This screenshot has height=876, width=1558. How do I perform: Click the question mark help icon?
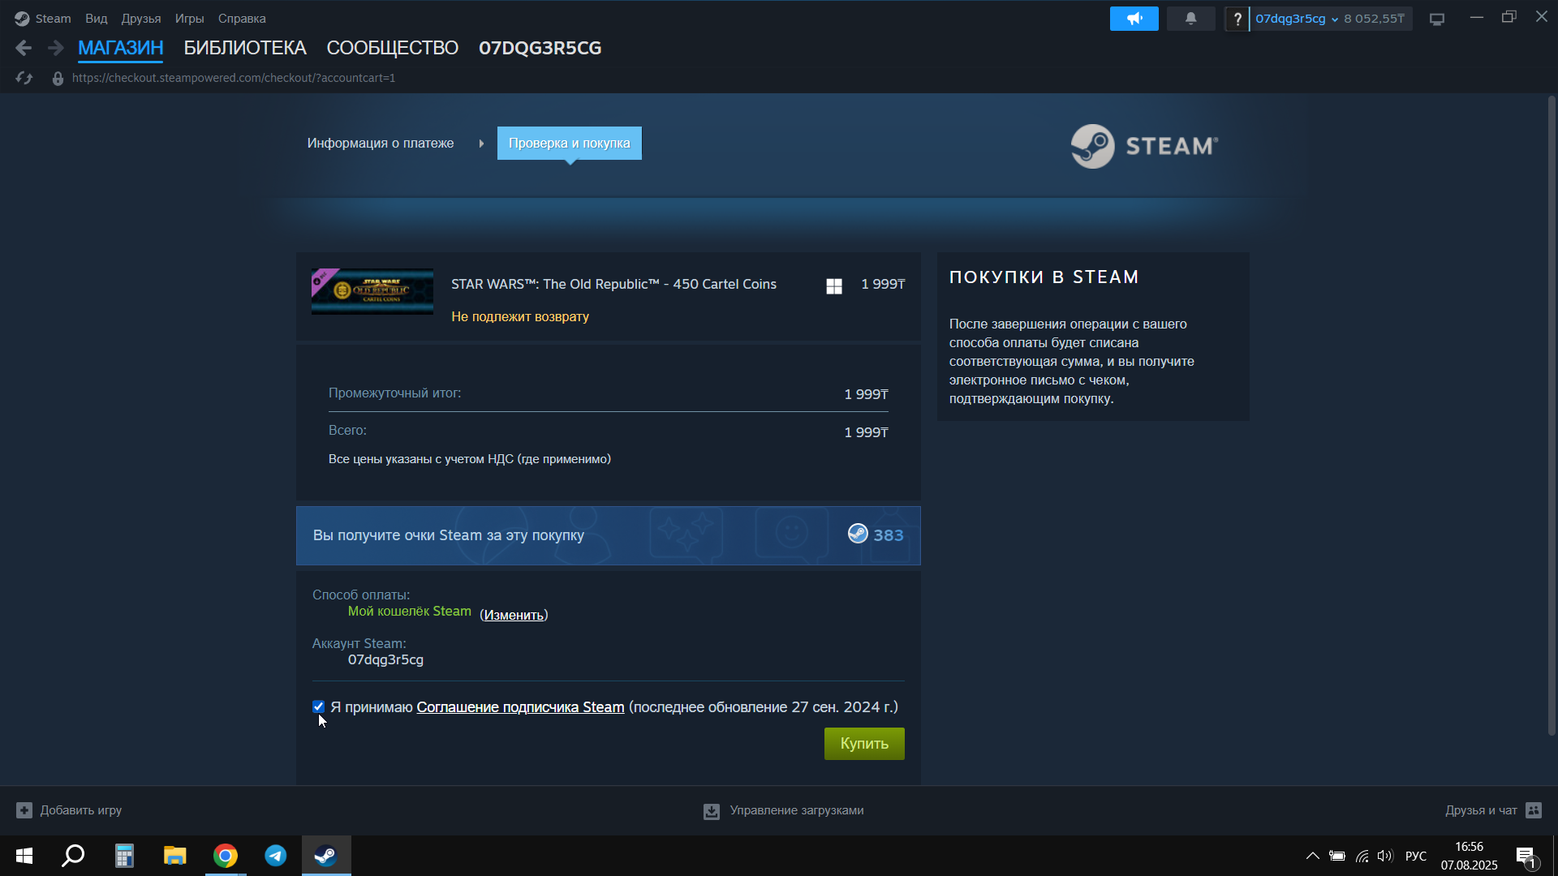click(x=1237, y=19)
